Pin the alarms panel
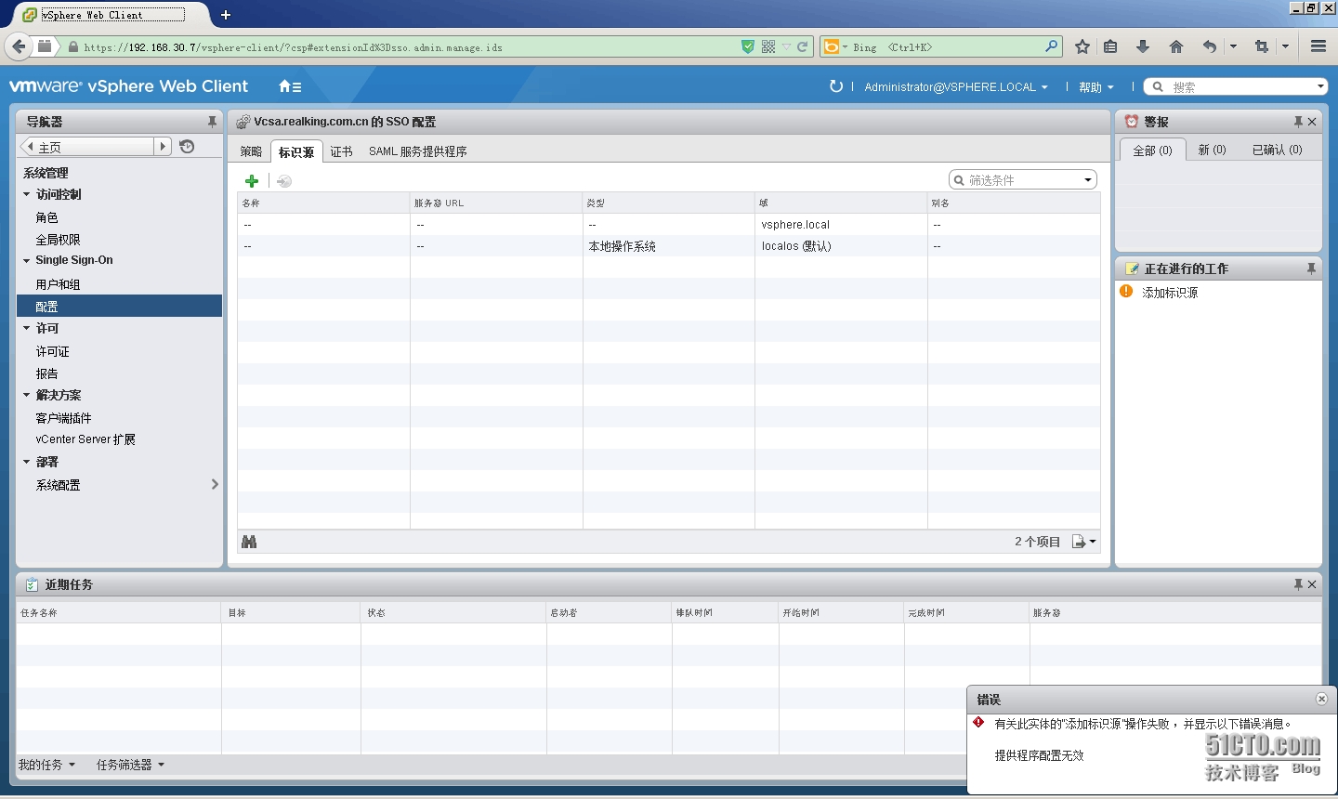The height and width of the screenshot is (799, 1338). coord(1298,122)
